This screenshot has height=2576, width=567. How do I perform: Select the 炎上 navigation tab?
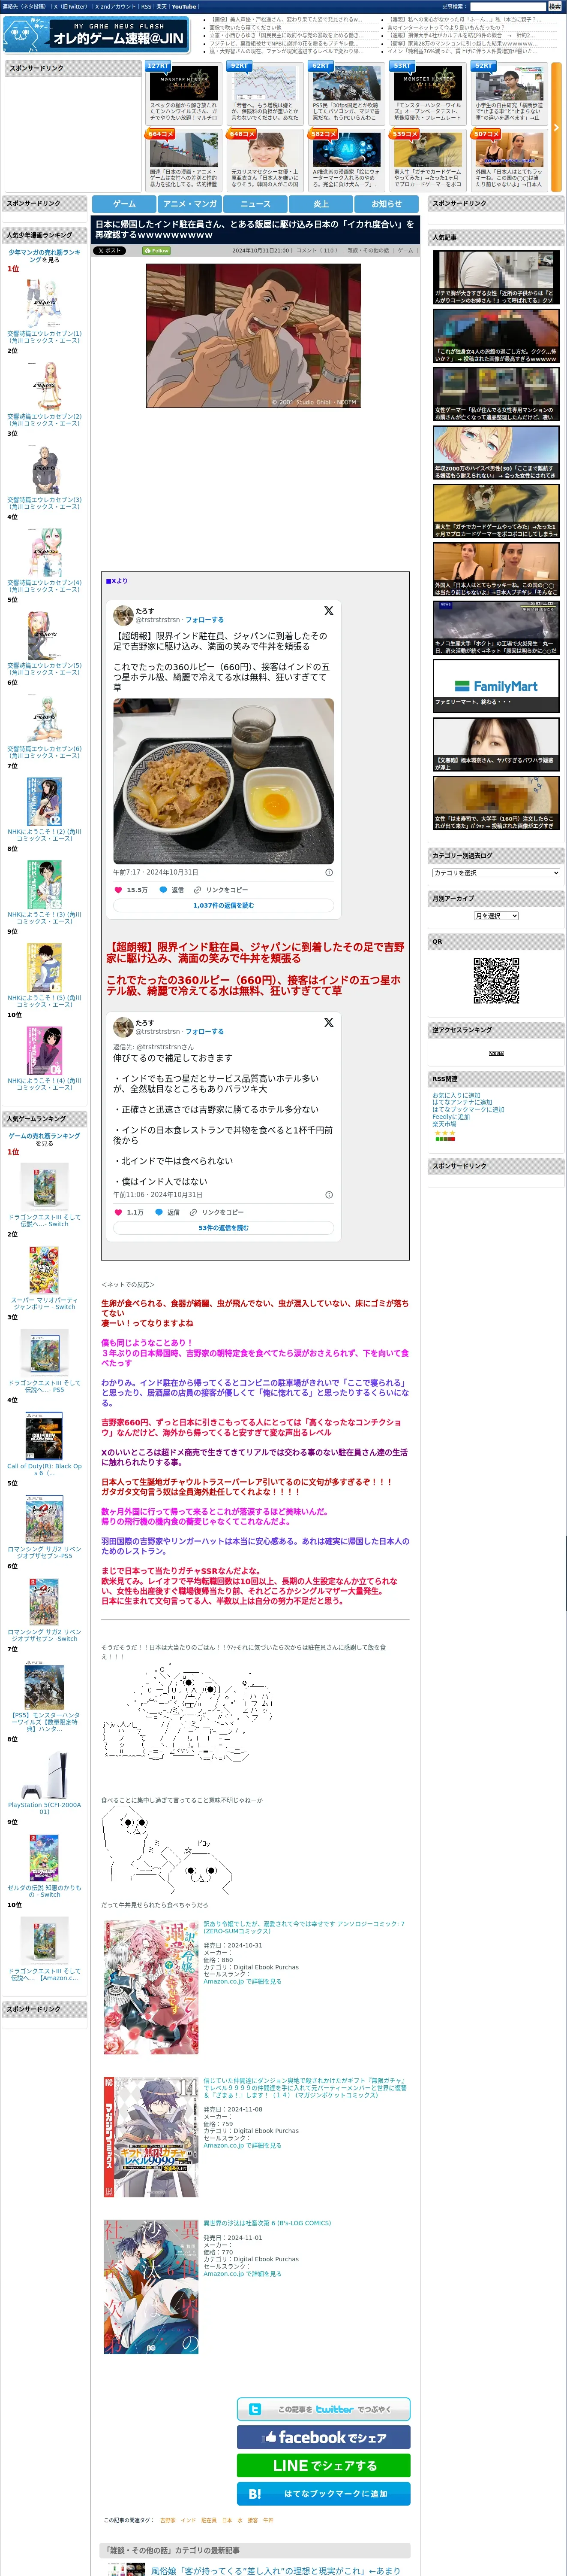pyautogui.click(x=321, y=204)
